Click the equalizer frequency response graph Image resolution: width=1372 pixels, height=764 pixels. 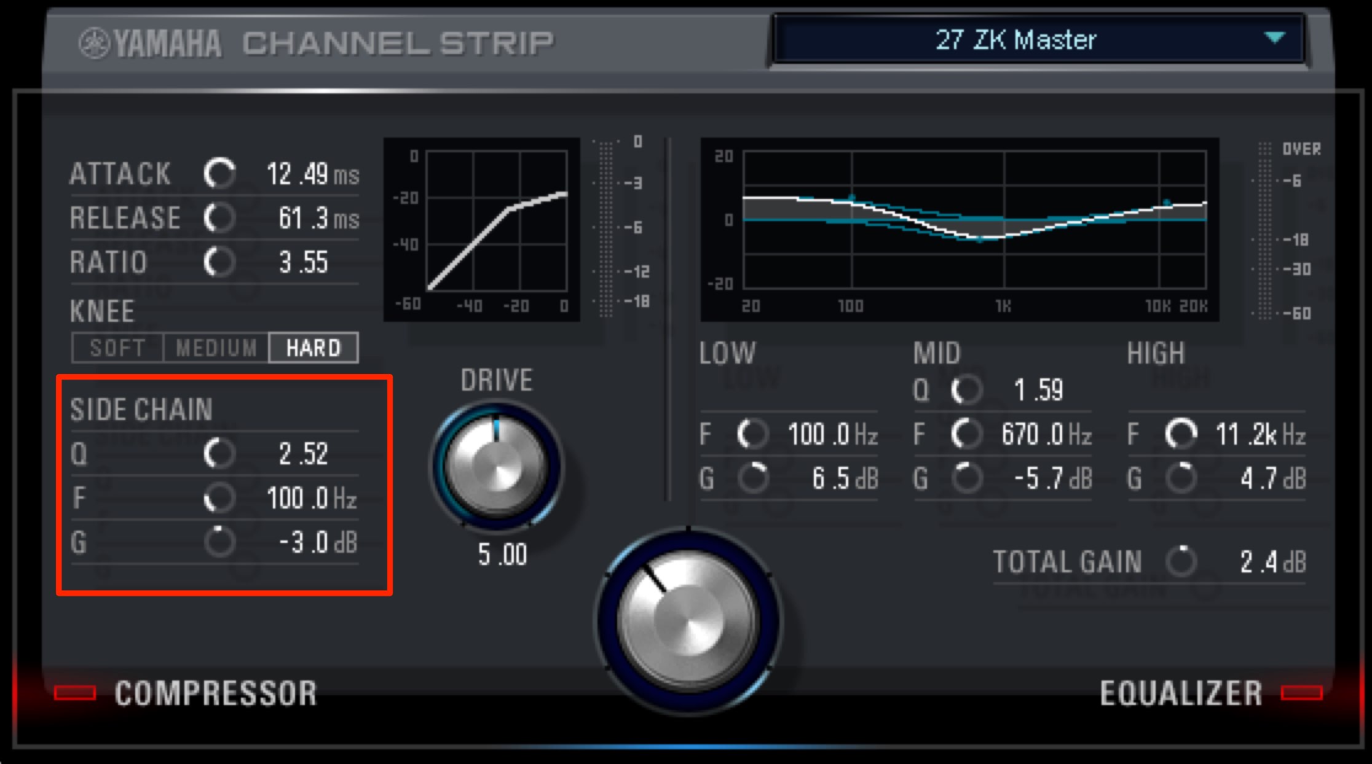960,230
